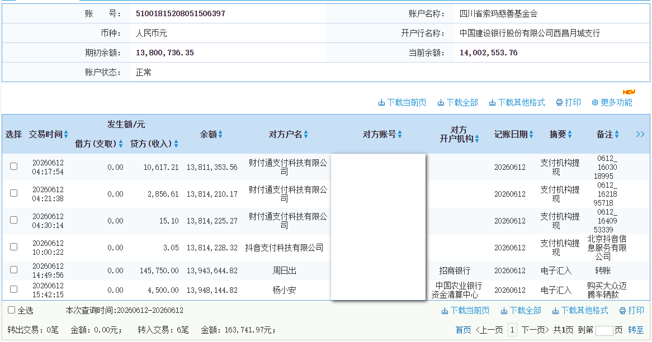Click the bottom 下载其他格式 link
The width and height of the screenshot is (652, 342).
[580, 310]
